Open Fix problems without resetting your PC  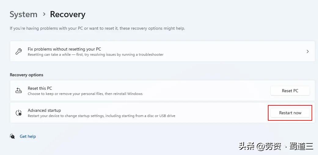click(64, 49)
